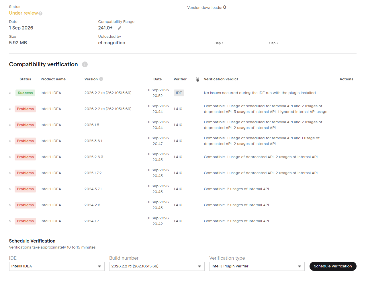Click the verdict text in the 2024.3.7.1 row

point(236,189)
